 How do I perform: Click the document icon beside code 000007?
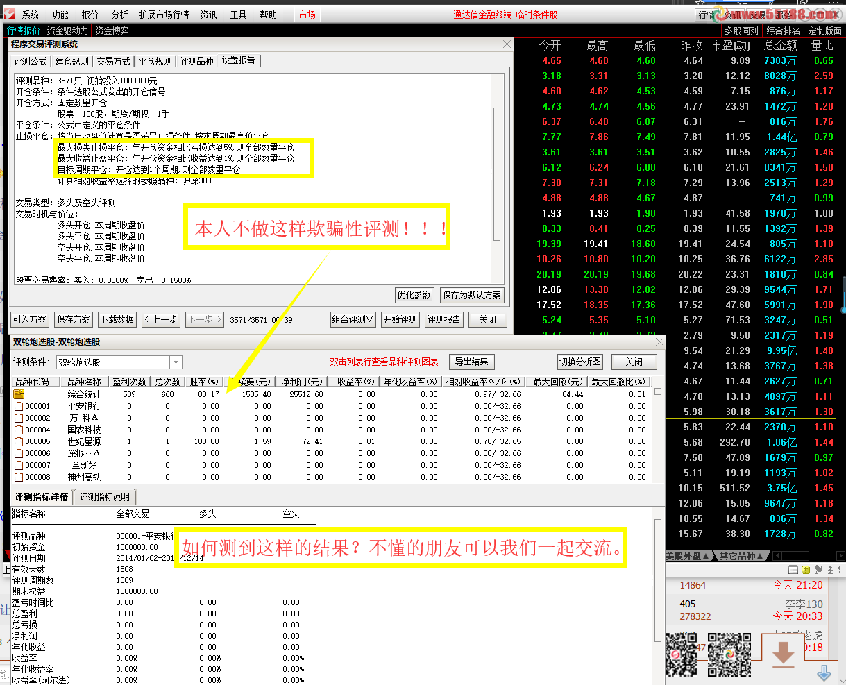[x=19, y=465]
